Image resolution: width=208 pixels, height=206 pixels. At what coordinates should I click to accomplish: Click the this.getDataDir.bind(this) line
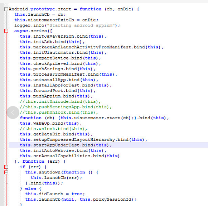(56, 134)
